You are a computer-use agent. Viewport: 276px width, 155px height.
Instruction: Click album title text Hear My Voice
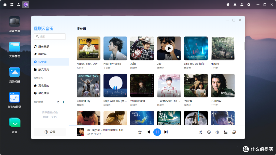coord(112,64)
